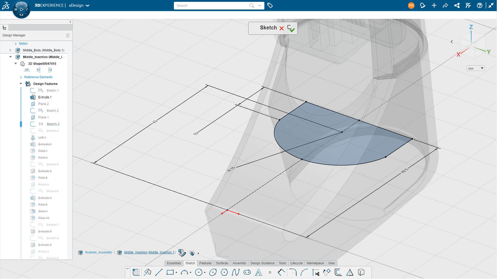Expand the Middle_Body tree node
497x280 pixels.
point(10,50)
